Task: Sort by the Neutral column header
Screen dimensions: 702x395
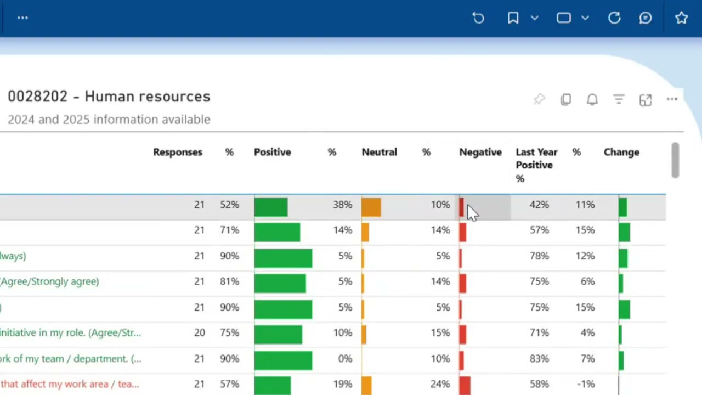Action: tap(379, 152)
